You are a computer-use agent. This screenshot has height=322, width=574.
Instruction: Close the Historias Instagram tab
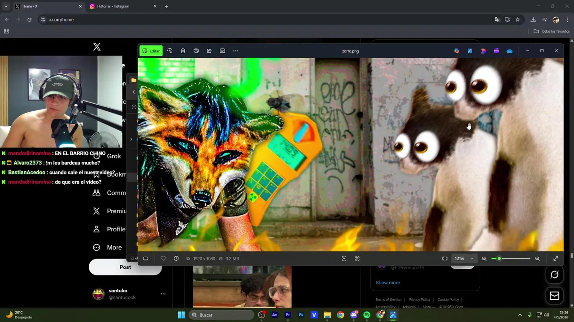[x=155, y=6]
